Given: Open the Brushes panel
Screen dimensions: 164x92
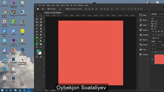Looking at the screenshot, I should tap(144, 45).
